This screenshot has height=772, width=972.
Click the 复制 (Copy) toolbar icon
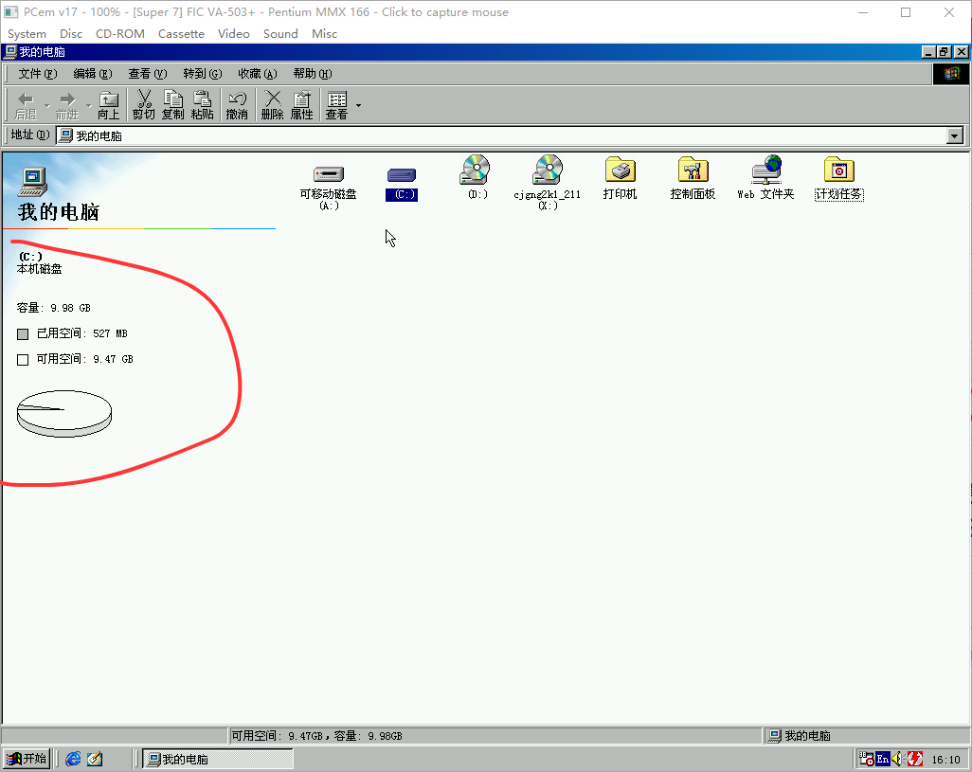coord(173,105)
